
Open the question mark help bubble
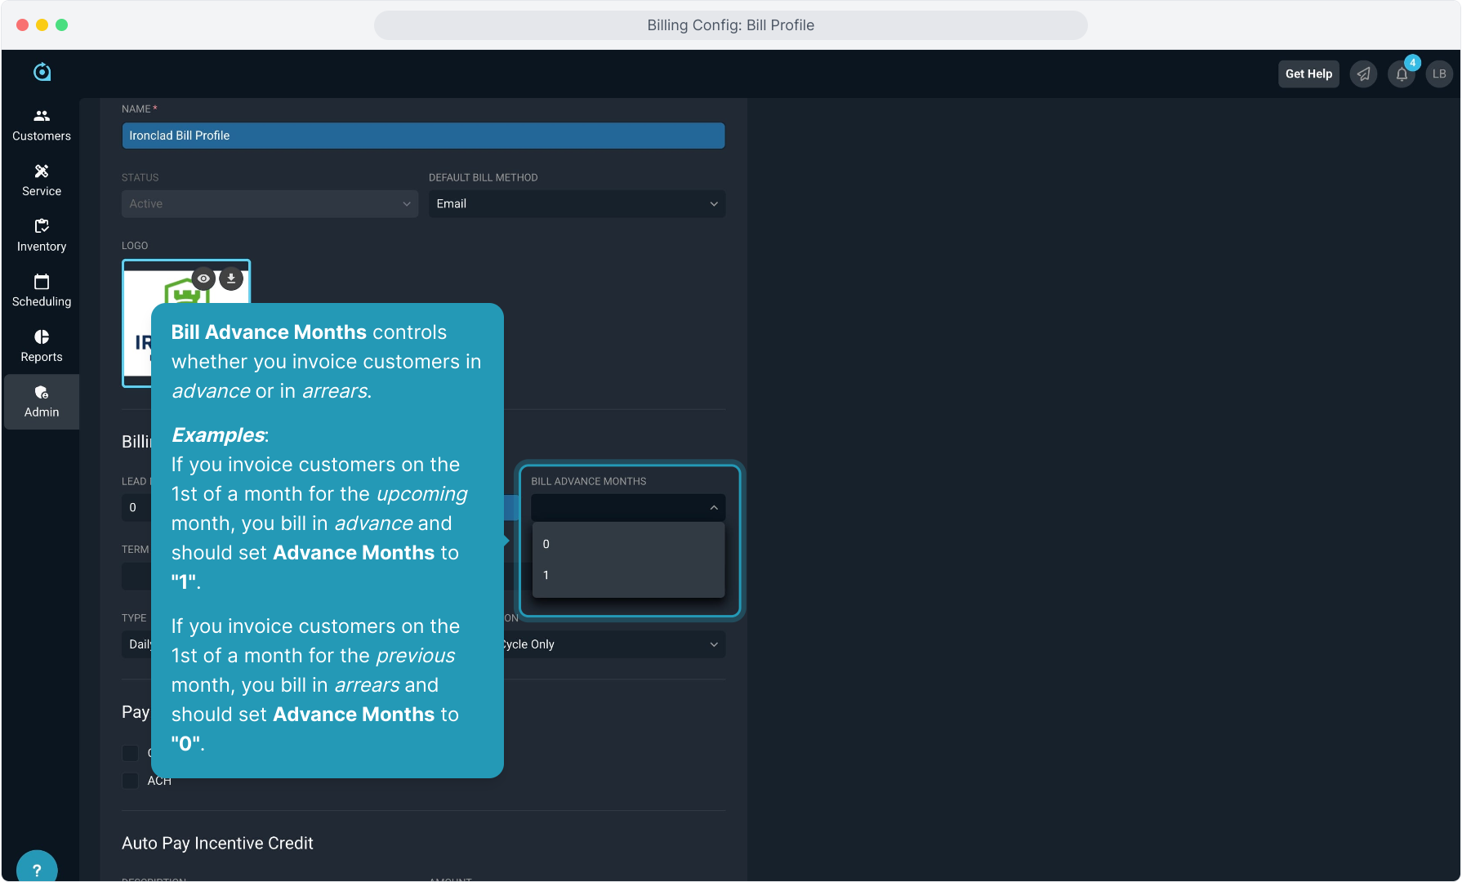tap(37, 868)
